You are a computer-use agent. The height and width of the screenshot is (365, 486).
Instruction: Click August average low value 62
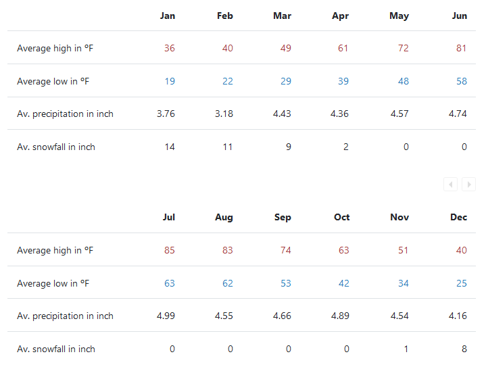tap(228, 283)
